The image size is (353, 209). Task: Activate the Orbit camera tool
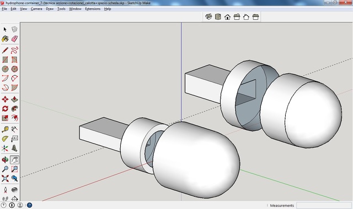5,159
